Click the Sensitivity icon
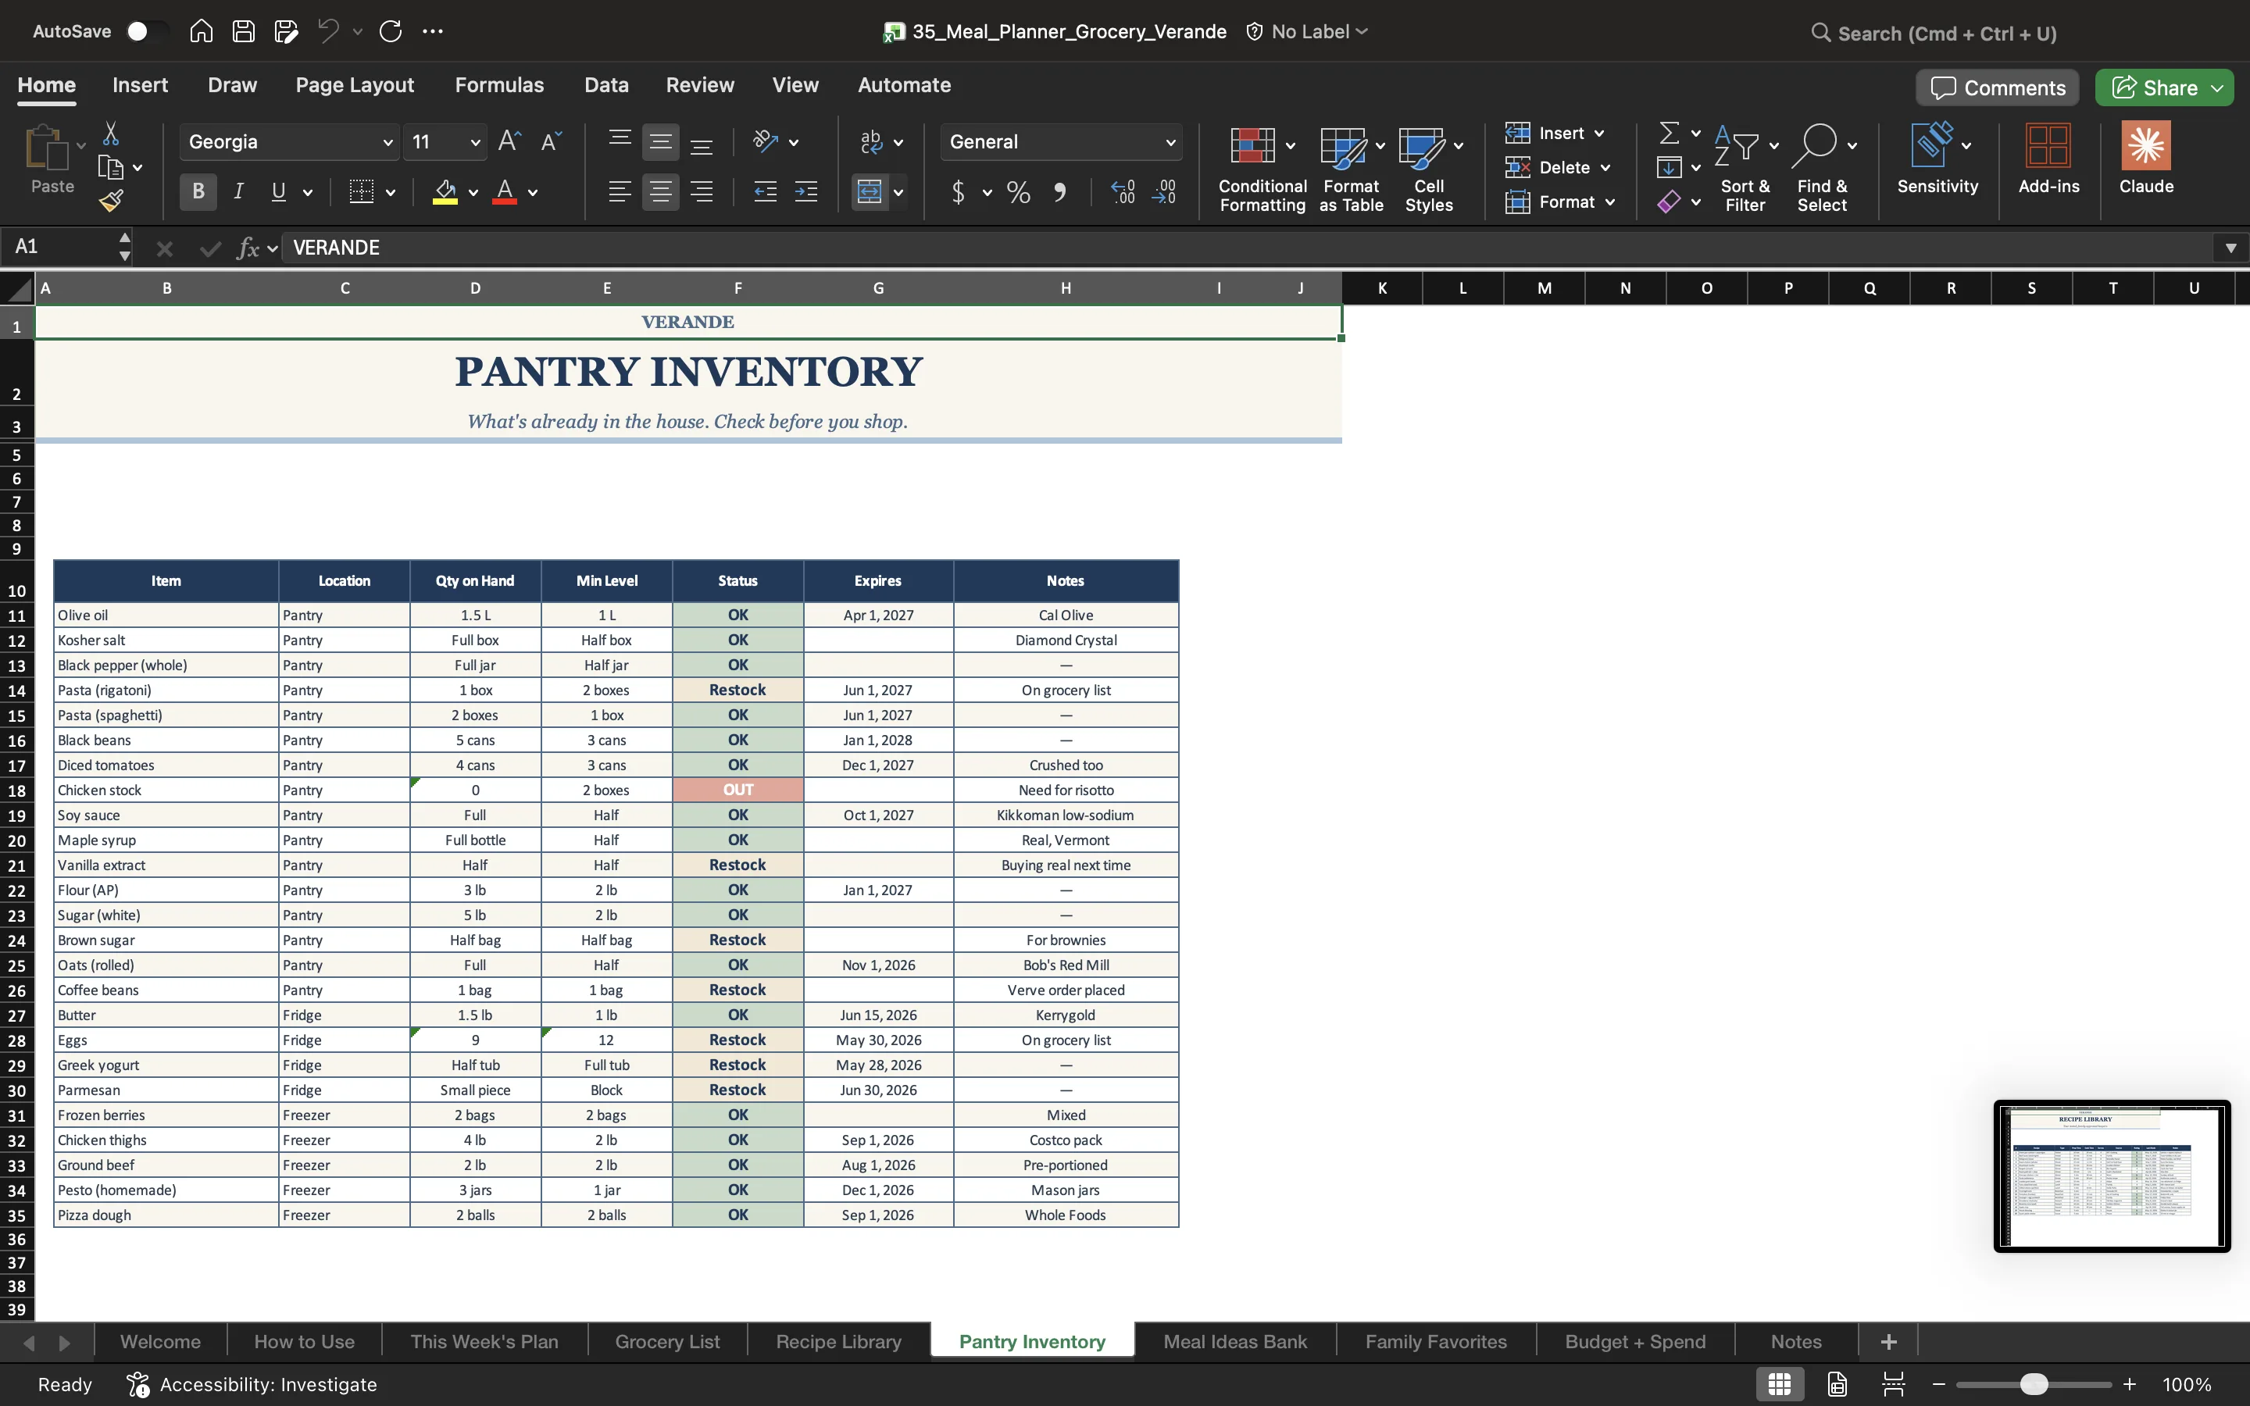Viewport: 2250px width, 1406px height. pyautogui.click(x=1932, y=145)
